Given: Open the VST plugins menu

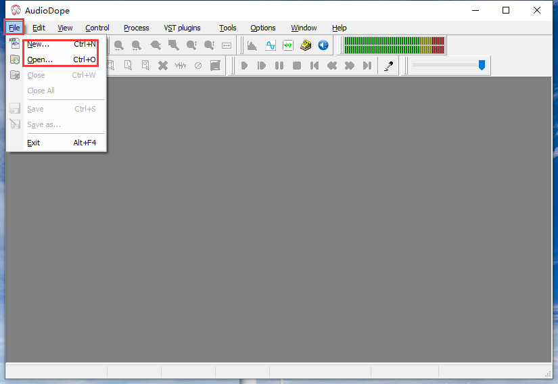Looking at the screenshot, I should (x=182, y=28).
